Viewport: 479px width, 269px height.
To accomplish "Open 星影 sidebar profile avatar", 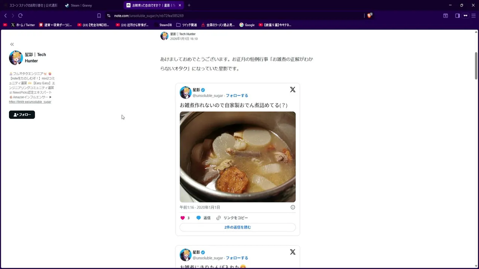I will point(16,58).
